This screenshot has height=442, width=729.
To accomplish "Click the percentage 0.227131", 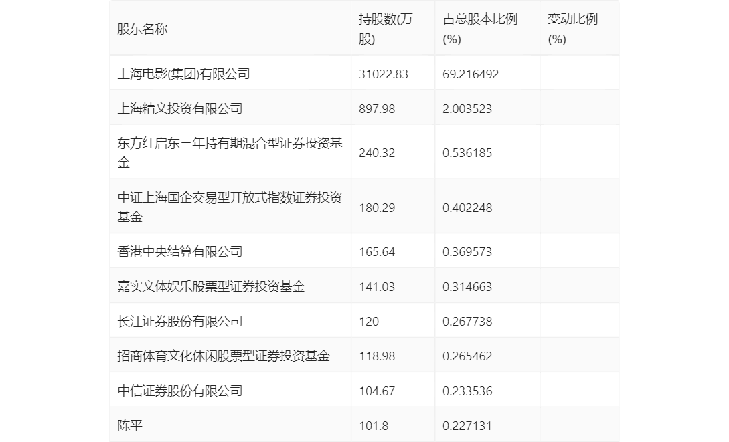I will click(467, 426).
